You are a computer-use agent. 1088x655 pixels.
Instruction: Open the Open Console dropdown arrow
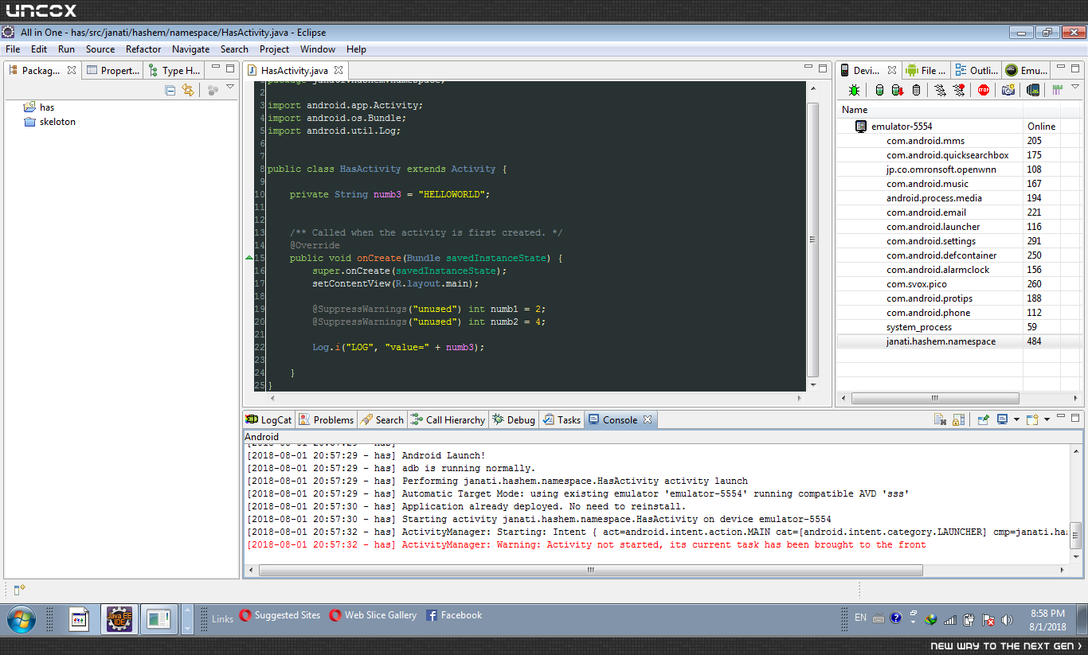(x=1047, y=420)
